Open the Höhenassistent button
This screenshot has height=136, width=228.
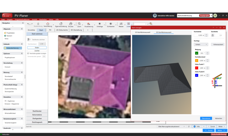click(218, 45)
